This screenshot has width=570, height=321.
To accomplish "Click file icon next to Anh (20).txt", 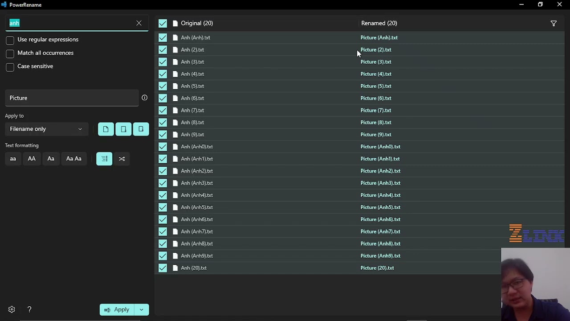I will click(175, 268).
